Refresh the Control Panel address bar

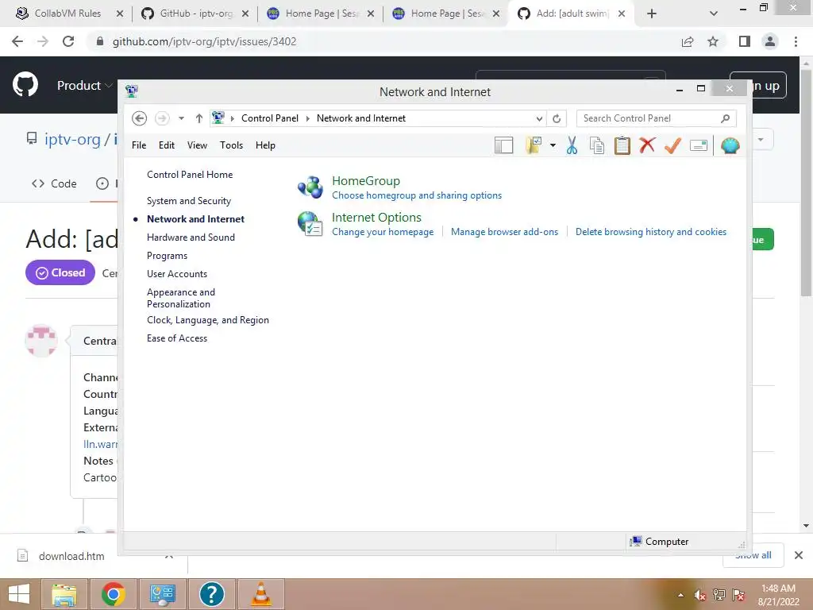click(557, 118)
